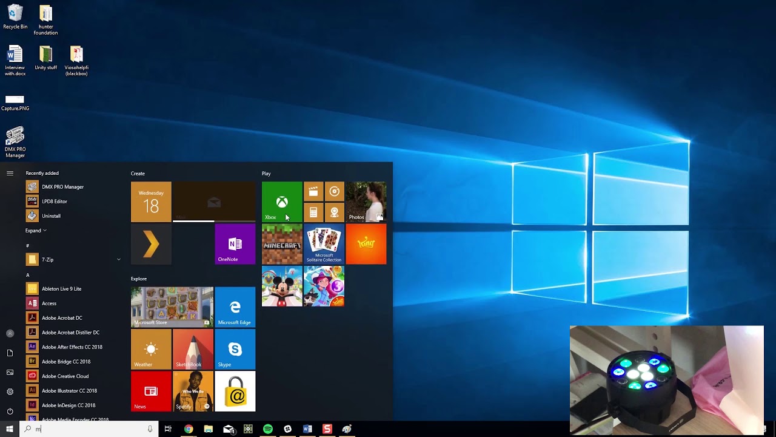Open Adobe Acrobat Distiller DC
The image size is (776, 437).
[74, 333]
